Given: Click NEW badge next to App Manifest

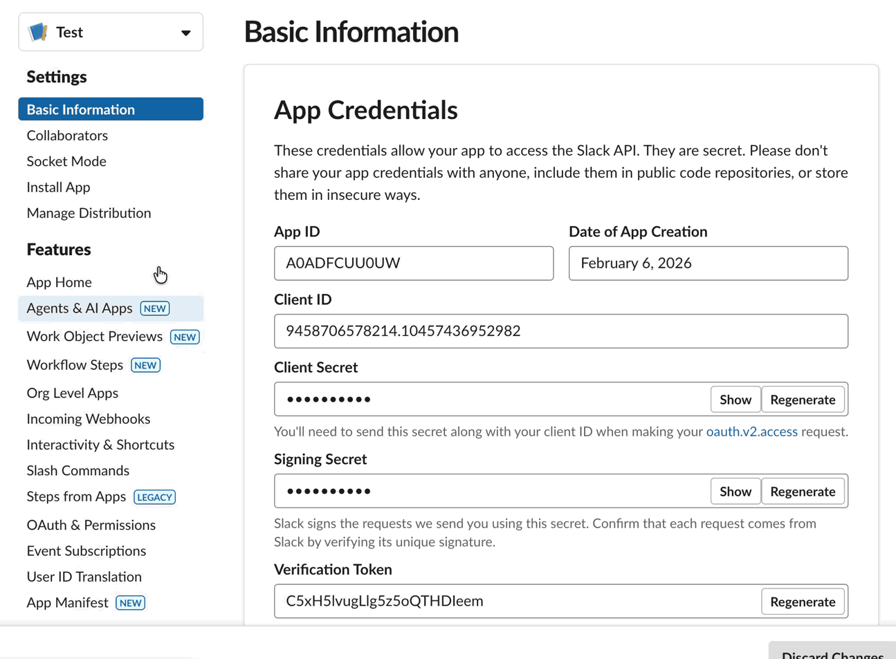Looking at the screenshot, I should click(130, 603).
